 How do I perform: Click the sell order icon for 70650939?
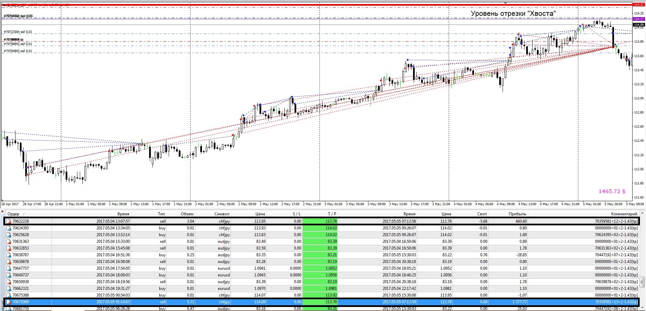coord(9,282)
